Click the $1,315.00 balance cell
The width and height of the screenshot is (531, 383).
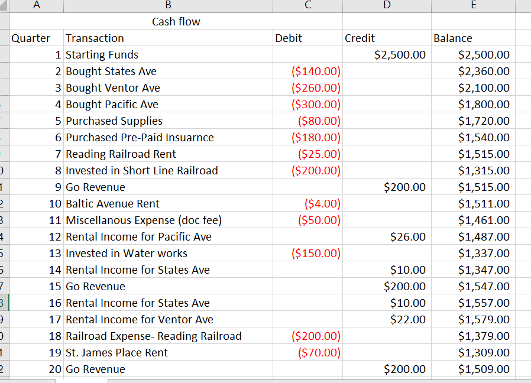pos(473,170)
